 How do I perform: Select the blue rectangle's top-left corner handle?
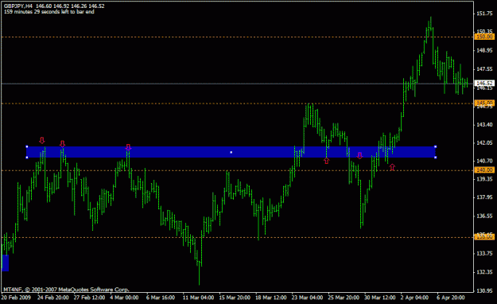click(x=27, y=146)
